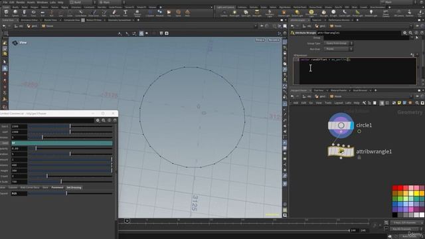The image size is (425, 239).
Task: Select the Grid shelf tool
Action: click(42, 13)
